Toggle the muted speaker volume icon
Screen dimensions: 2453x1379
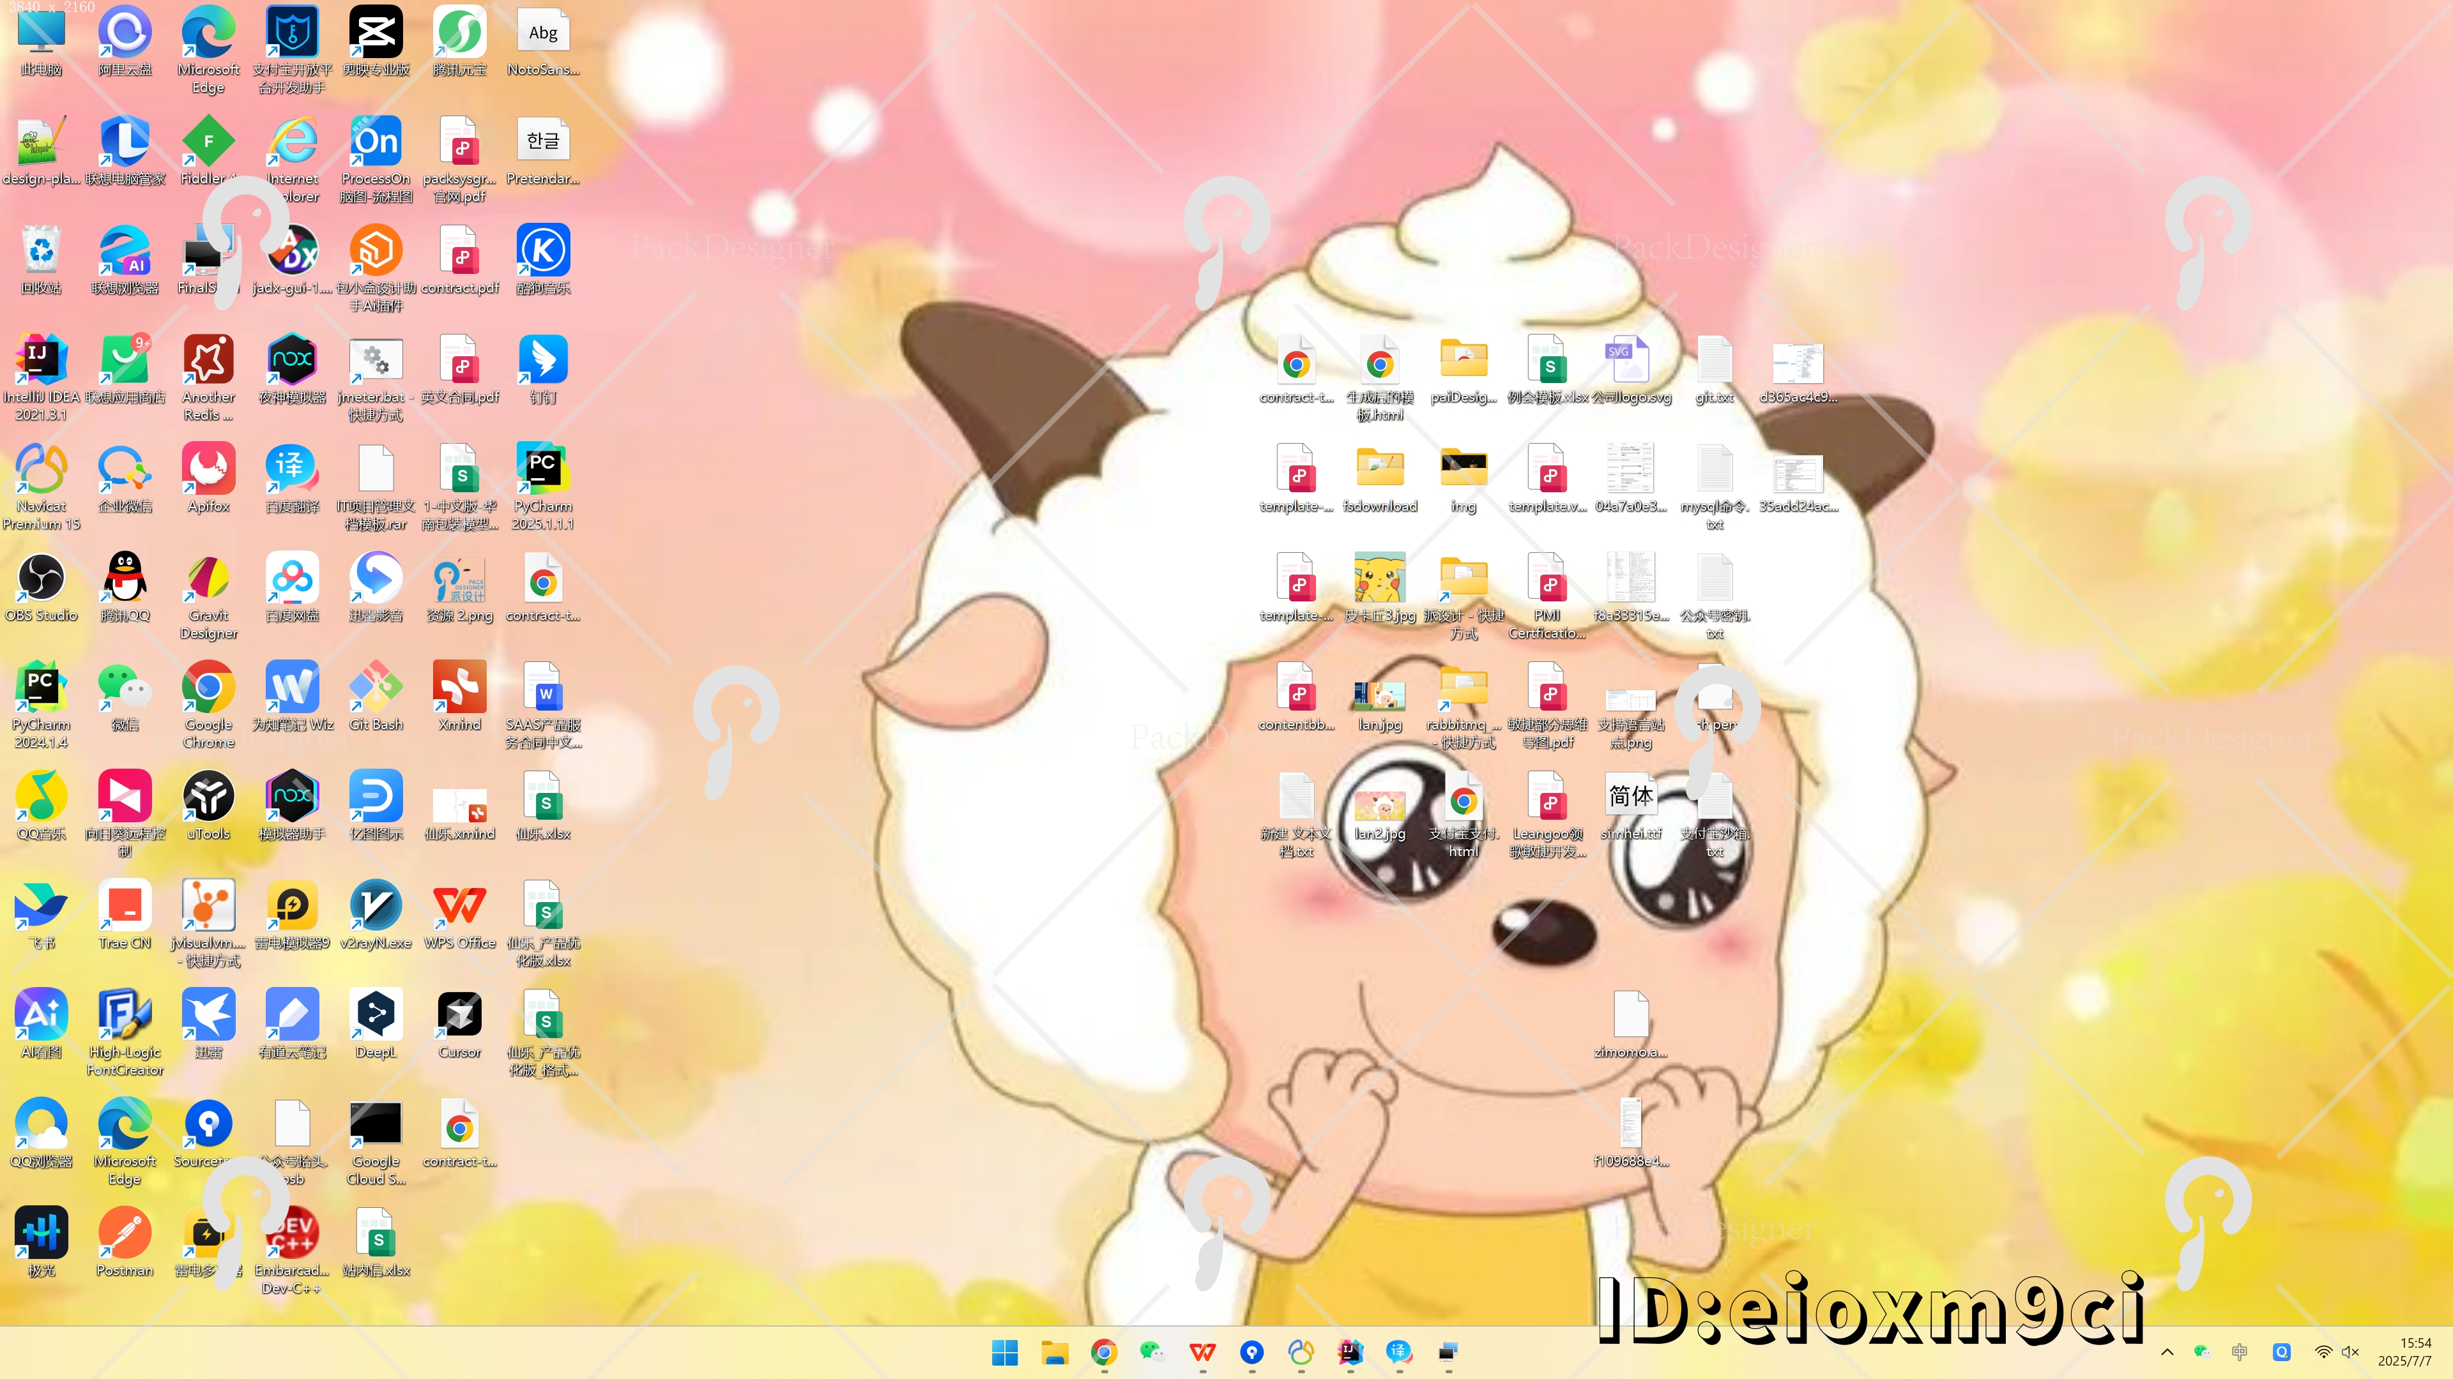point(2350,1352)
